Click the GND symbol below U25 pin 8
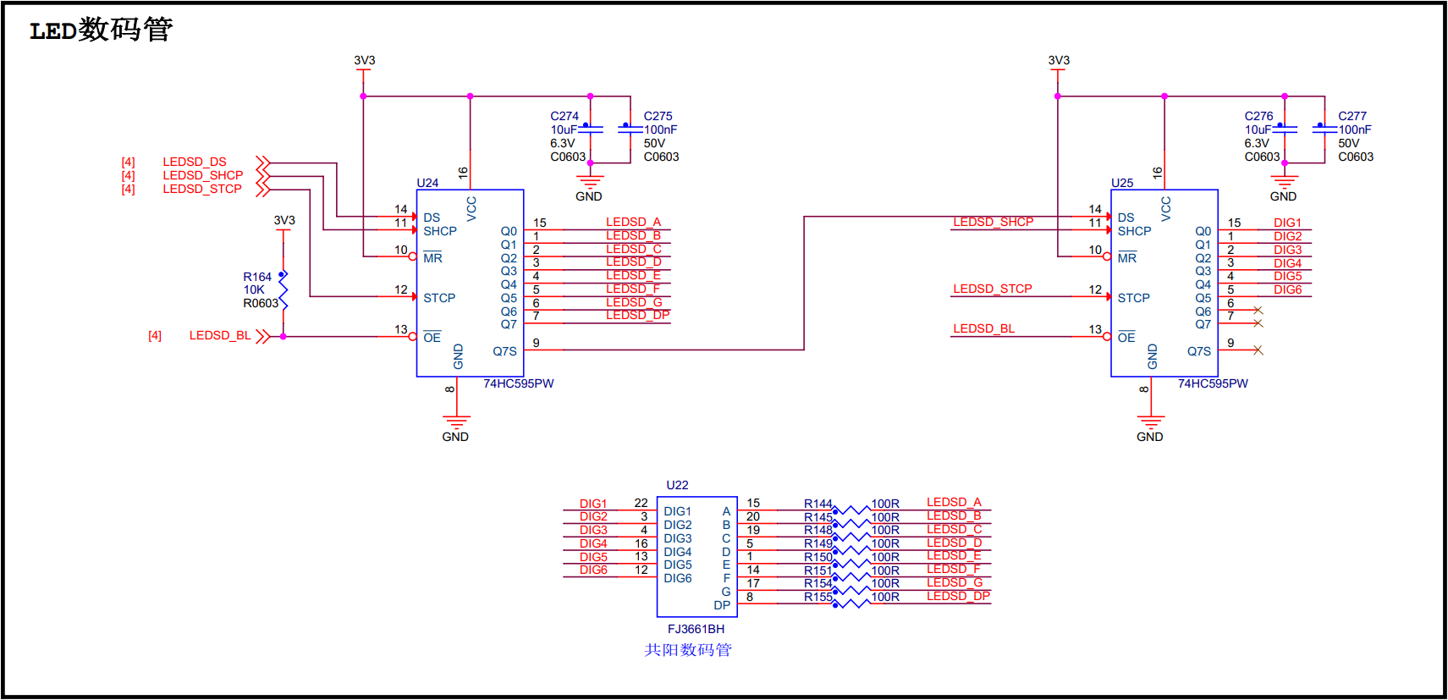The image size is (1448, 700). click(x=1151, y=422)
